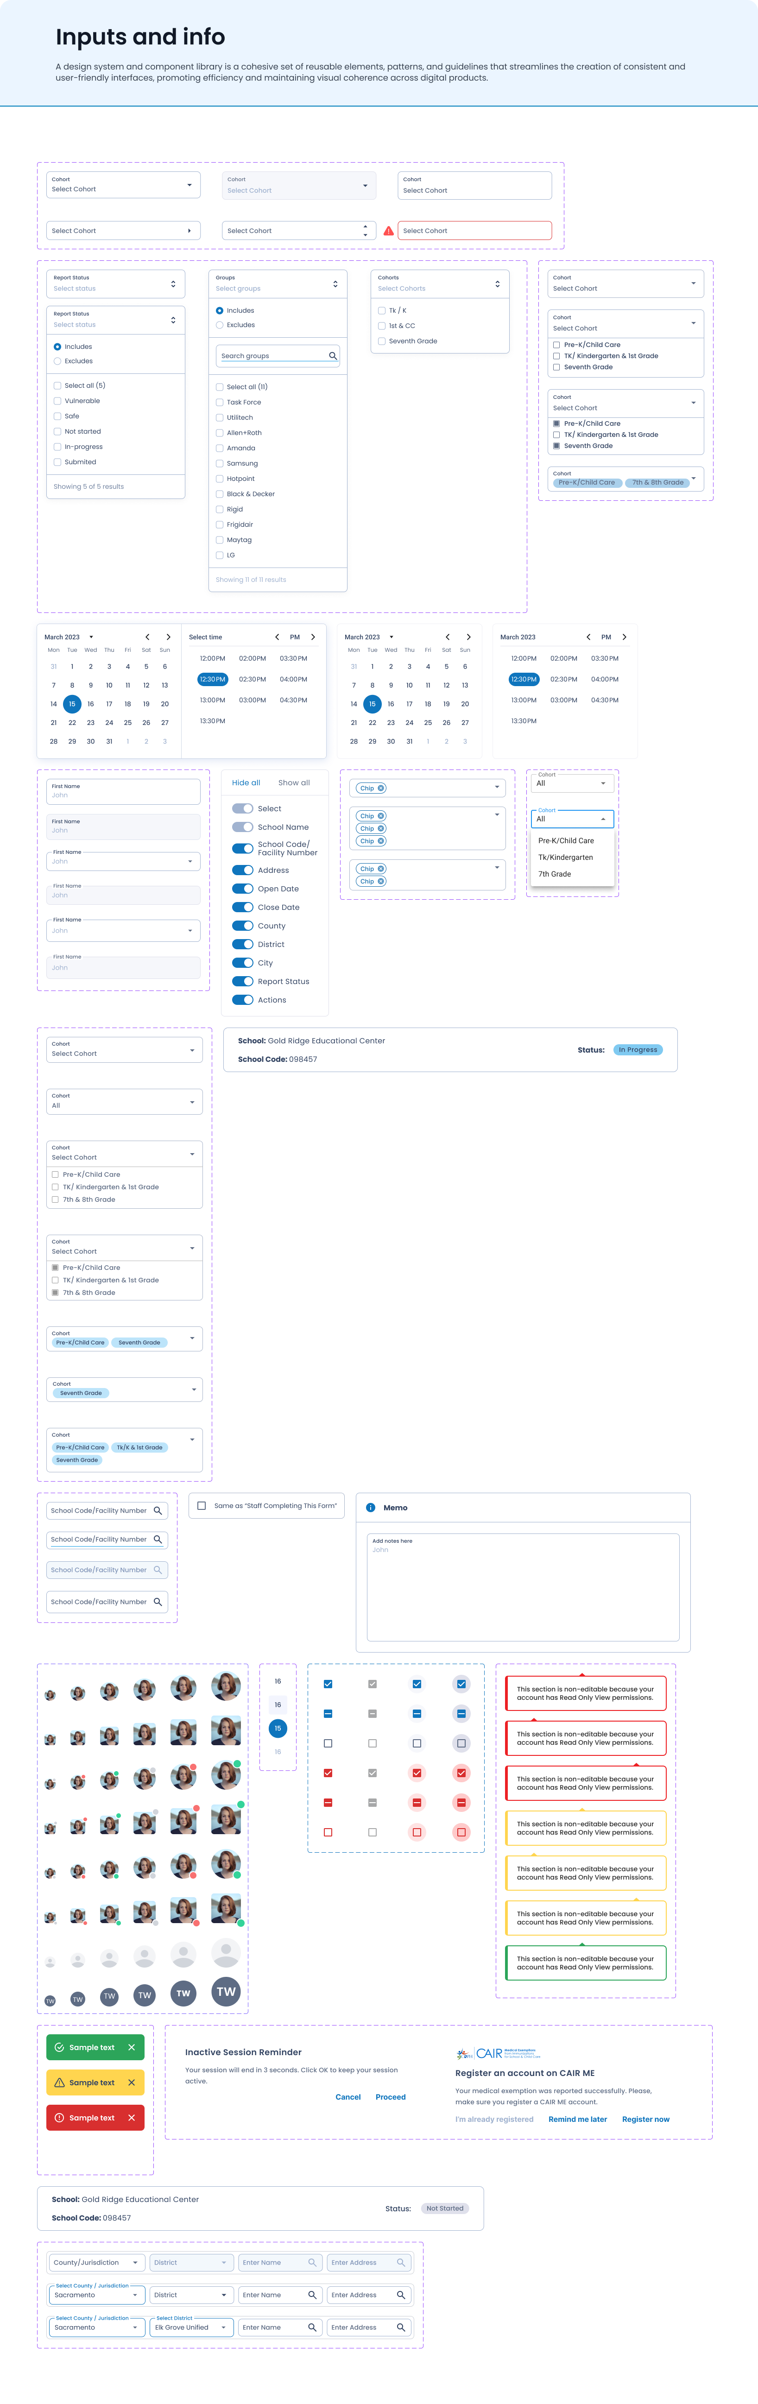This screenshot has height=2404, width=758.
Task: Open the dropdown containing three Chip tags
Action: point(428,829)
